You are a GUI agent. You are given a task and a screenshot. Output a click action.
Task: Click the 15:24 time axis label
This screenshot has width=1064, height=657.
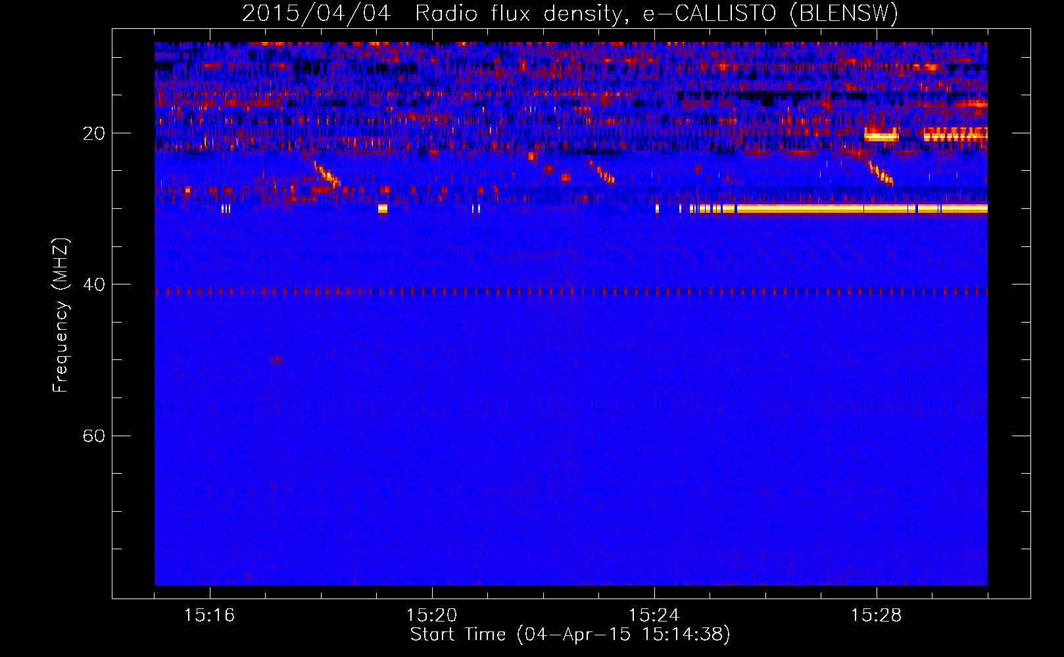tap(654, 616)
